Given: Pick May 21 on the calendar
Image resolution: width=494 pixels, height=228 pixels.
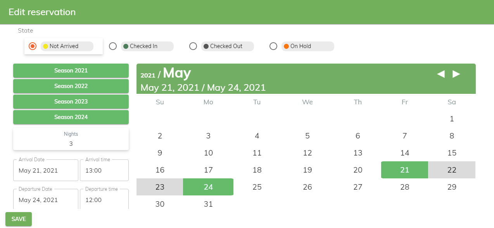Looking at the screenshot, I should click(x=404, y=170).
